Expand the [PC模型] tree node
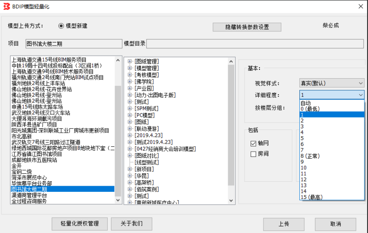 (130, 115)
